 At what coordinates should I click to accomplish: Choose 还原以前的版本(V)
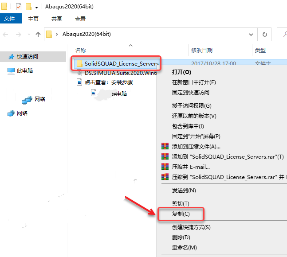tap(194, 116)
